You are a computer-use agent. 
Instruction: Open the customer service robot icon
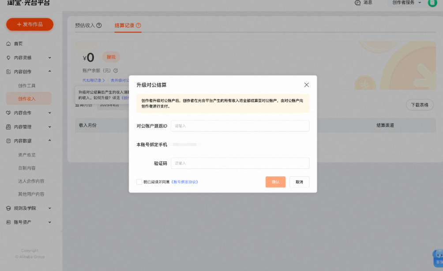[438, 258]
